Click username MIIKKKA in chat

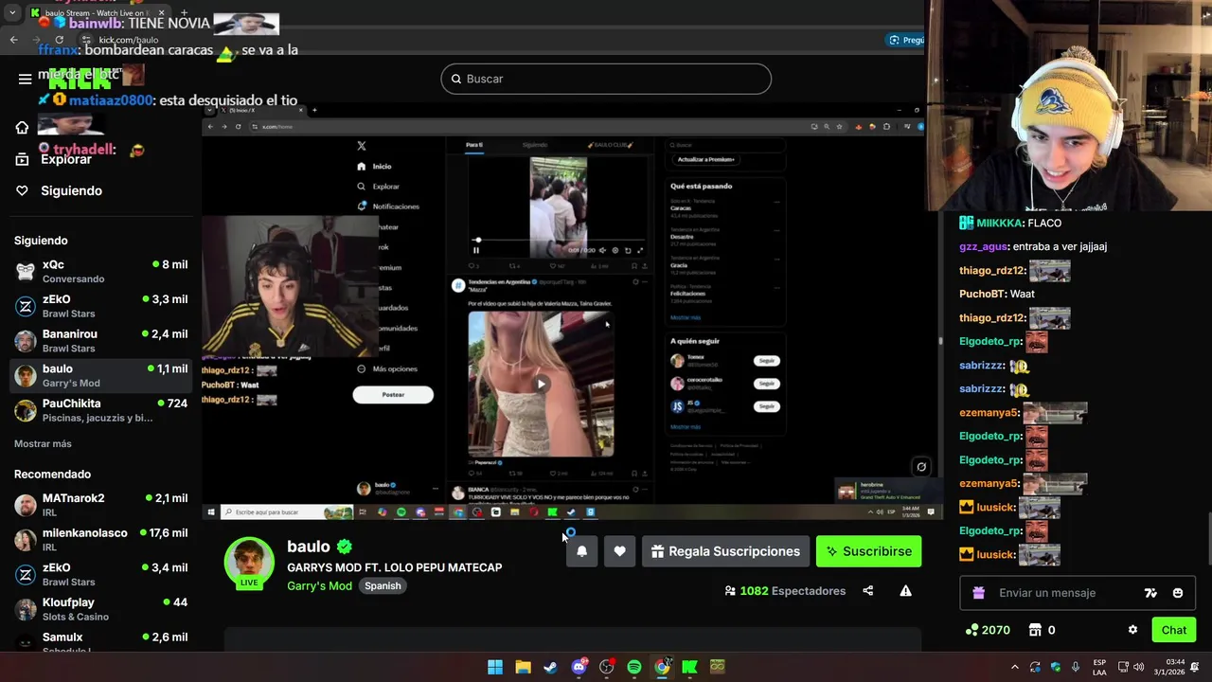click(999, 223)
